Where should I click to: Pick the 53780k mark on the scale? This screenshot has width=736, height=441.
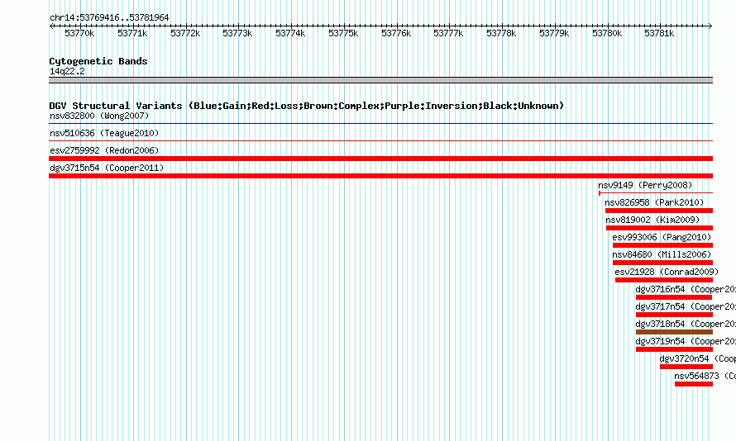click(607, 33)
